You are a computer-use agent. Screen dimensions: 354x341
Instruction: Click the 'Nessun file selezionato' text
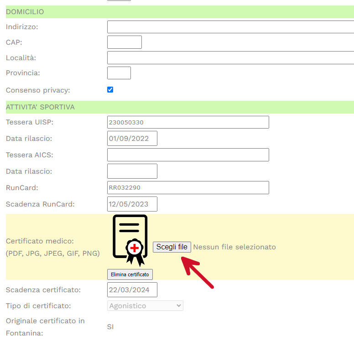(x=234, y=247)
